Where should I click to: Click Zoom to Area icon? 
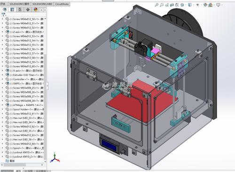[x=162, y=5]
